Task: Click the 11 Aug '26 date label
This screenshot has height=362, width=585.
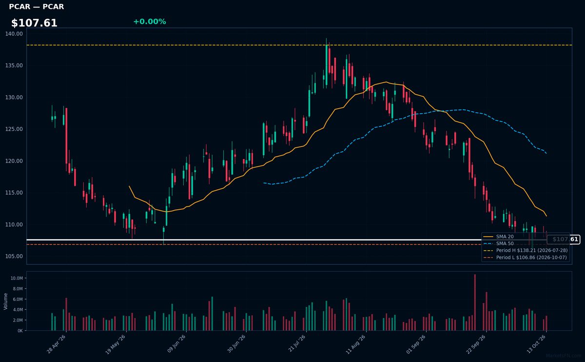Action: [356, 344]
